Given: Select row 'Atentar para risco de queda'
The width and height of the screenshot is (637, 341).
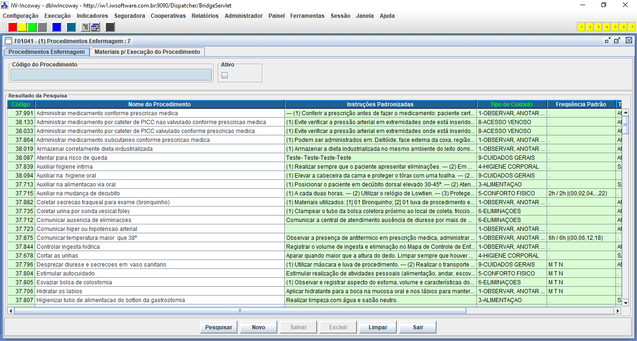Looking at the screenshot, I should pos(314,158).
